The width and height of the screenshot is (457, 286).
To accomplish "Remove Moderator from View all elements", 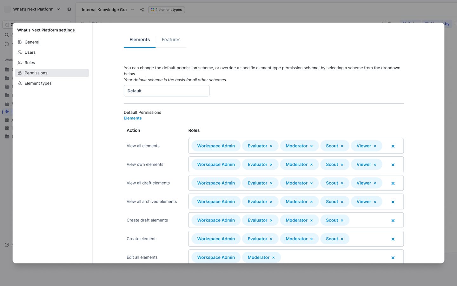I will [311, 146].
